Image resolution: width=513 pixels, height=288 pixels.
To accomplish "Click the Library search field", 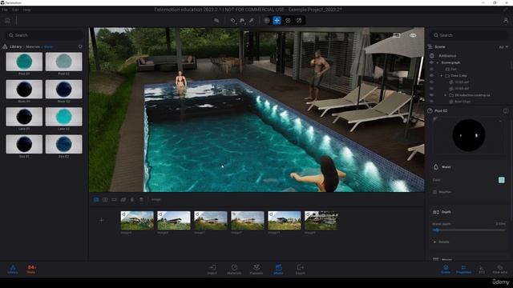I will coord(44,35).
